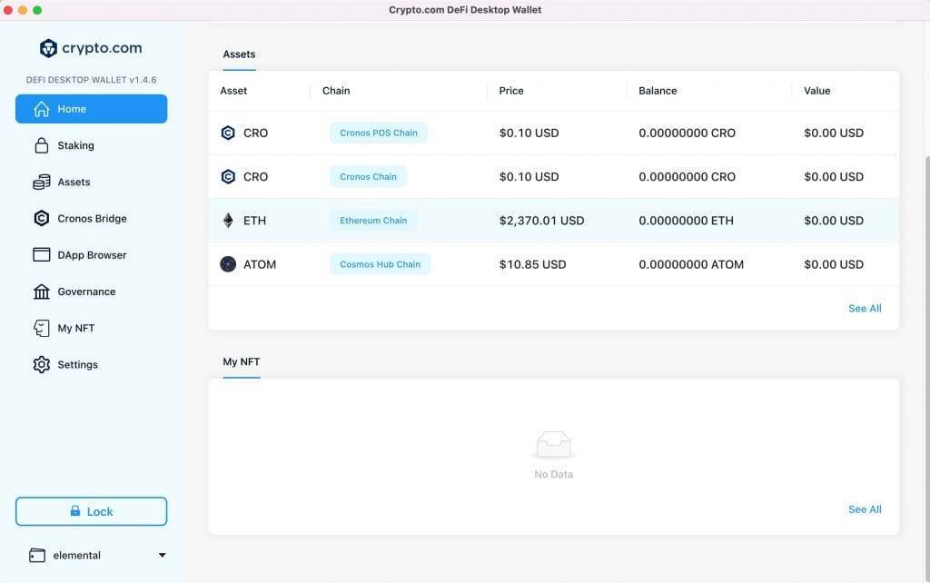Click the Value column header
Viewport: 930px width, 583px height.
click(816, 91)
